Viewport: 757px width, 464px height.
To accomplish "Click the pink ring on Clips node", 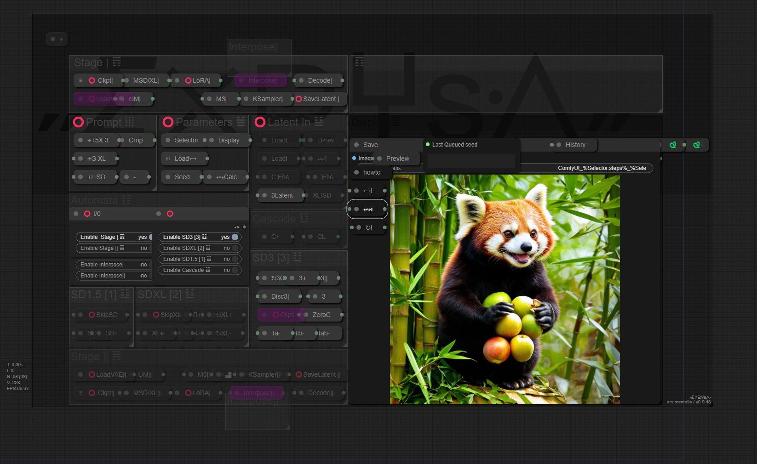I will (x=276, y=315).
